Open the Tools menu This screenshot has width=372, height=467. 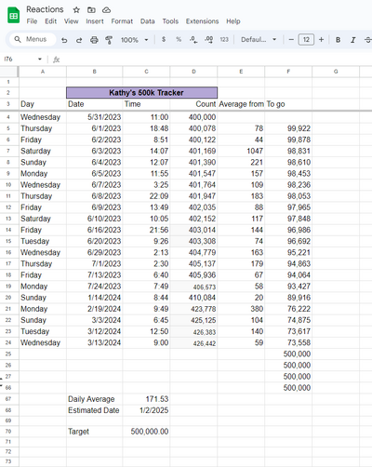tap(170, 21)
